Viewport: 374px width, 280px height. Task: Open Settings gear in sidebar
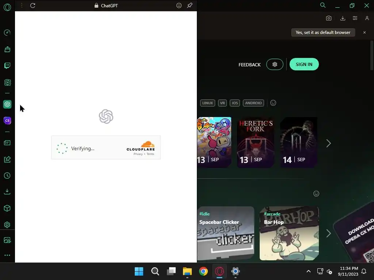(x=7, y=225)
